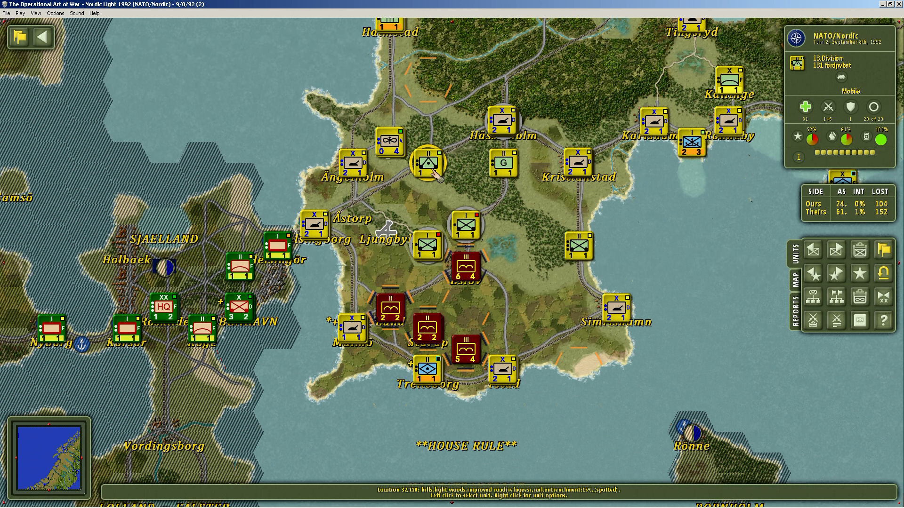
Task: Select the yellow G unit counter
Action: pyautogui.click(x=503, y=163)
